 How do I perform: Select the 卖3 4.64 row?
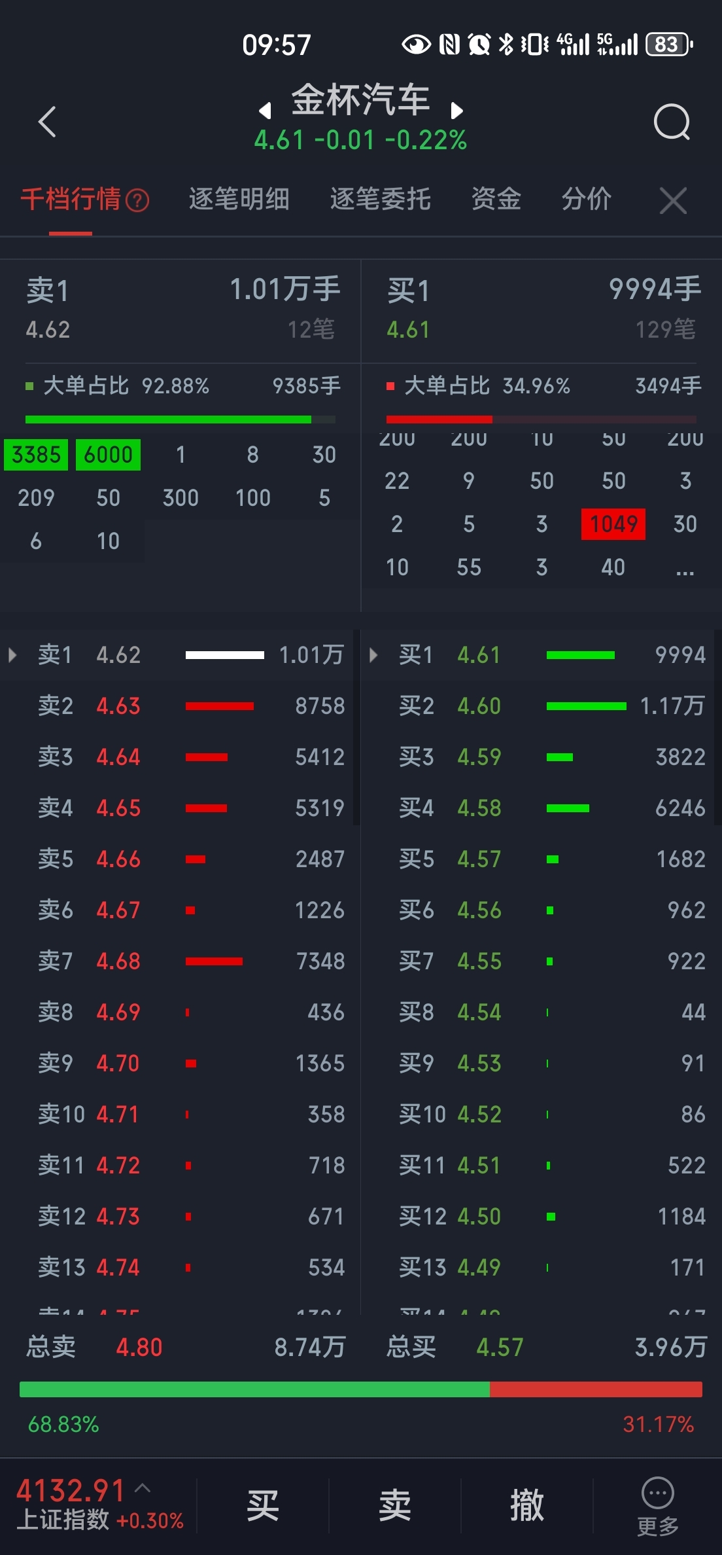(180, 757)
